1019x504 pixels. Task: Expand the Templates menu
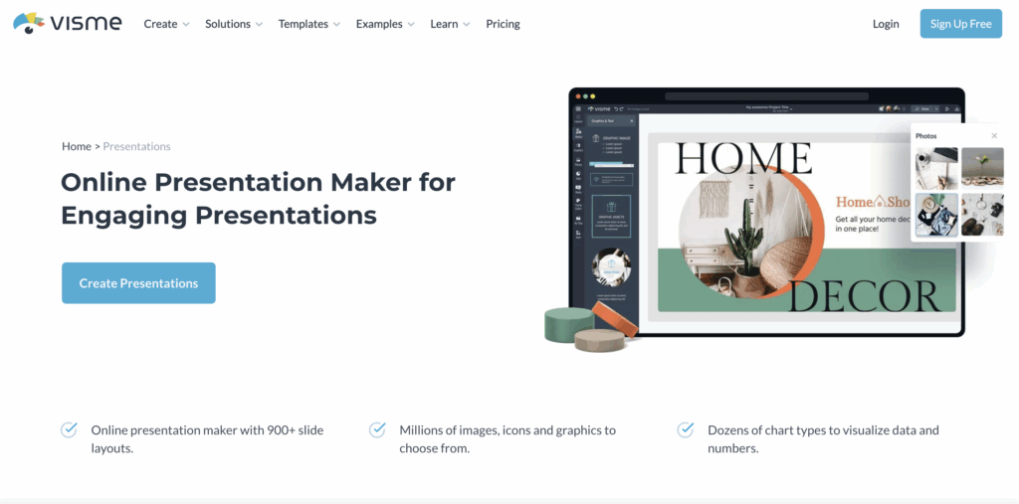[x=308, y=24]
